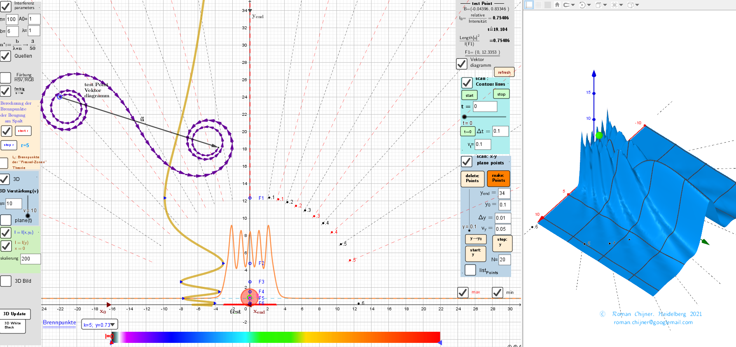Viewport: 736px width, 347px height.
Task: Toggle grid display in 3D view toolbar
Action: pos(539,5)
